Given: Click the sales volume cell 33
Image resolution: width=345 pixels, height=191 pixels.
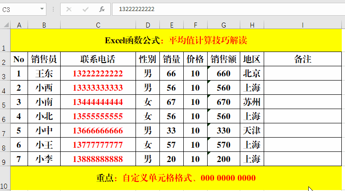Looking at the screenshot, I should point(172,130).
